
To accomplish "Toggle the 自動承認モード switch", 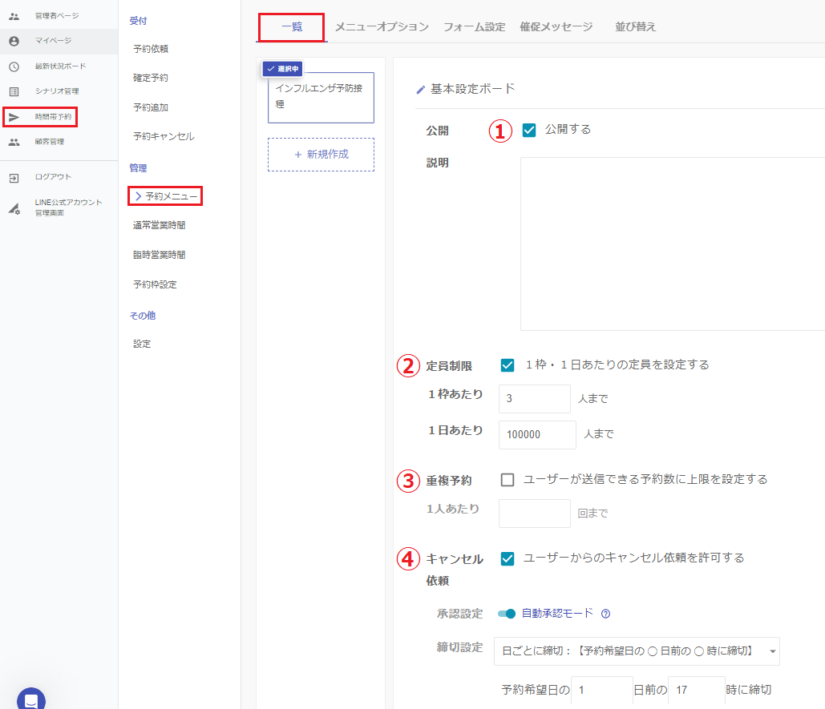I will (x=507, y=614).
